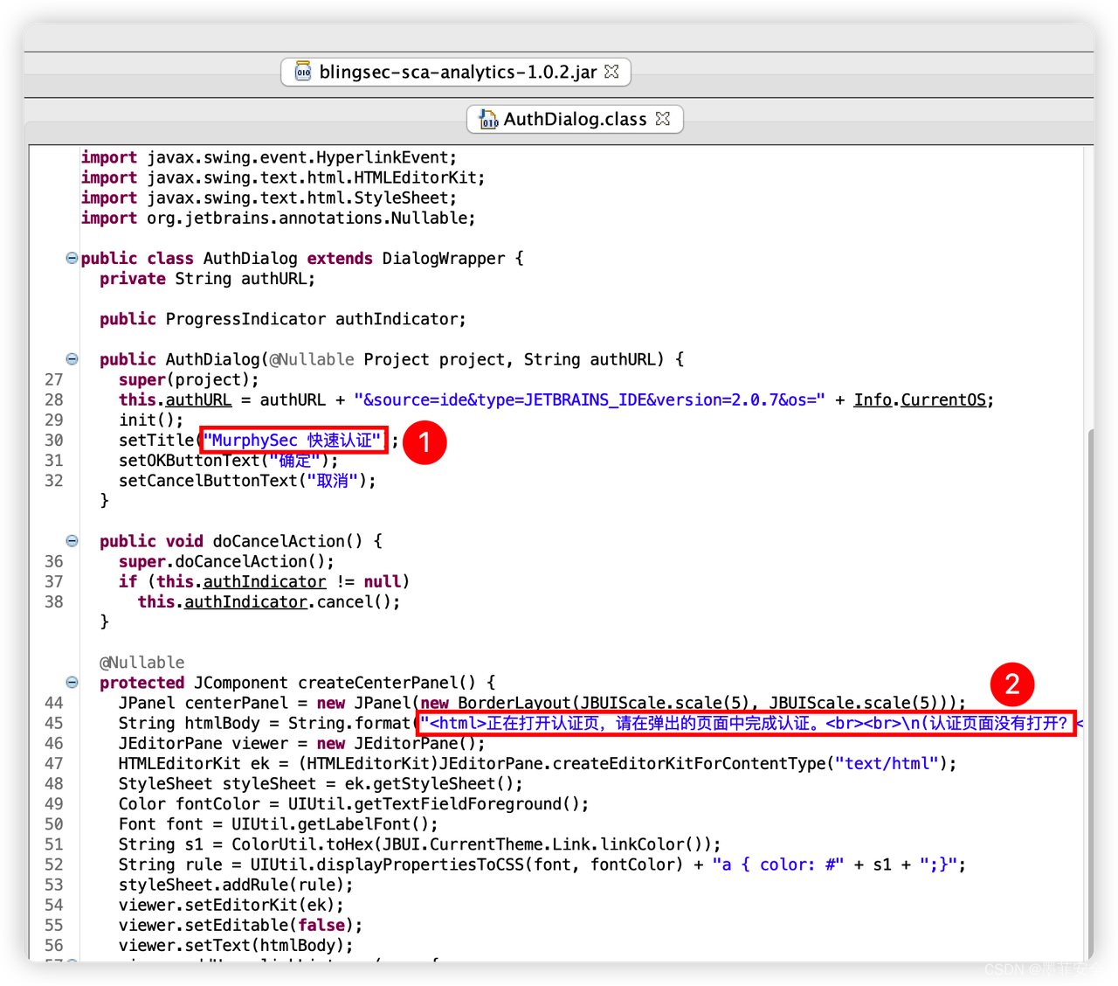Click the "确定" OK button text string

(x=293, y=461)
